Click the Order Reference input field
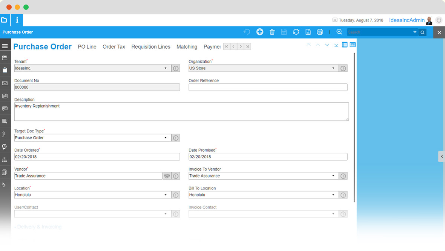Viewport: 445px width, 251px height. pyautogui.click(x=268, y=87)
